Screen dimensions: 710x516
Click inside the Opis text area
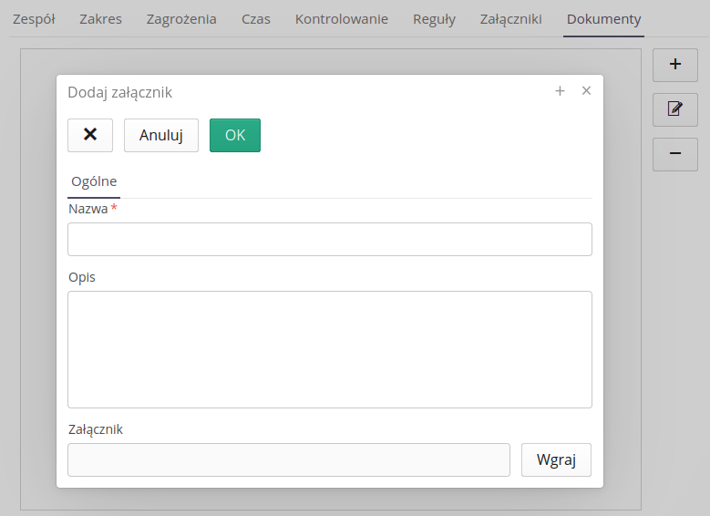tap(329, 349)
